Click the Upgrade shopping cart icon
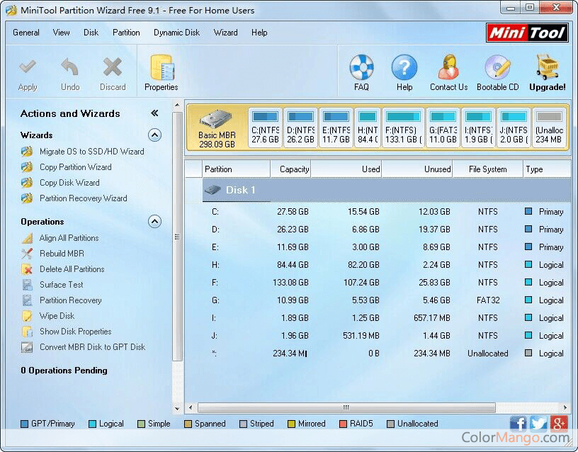 (548, 69)
